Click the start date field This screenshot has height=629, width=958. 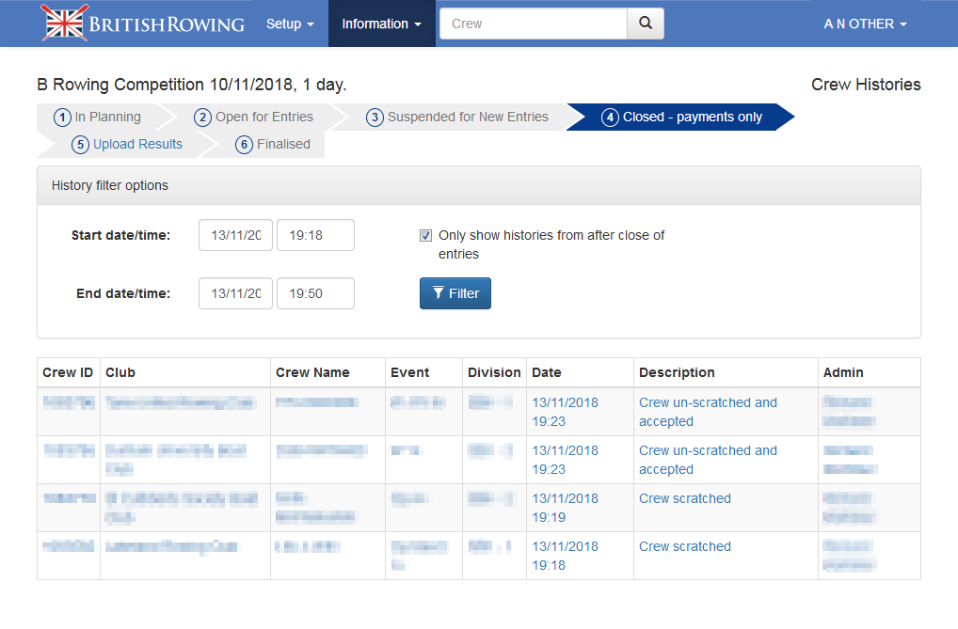coord(235,236)
